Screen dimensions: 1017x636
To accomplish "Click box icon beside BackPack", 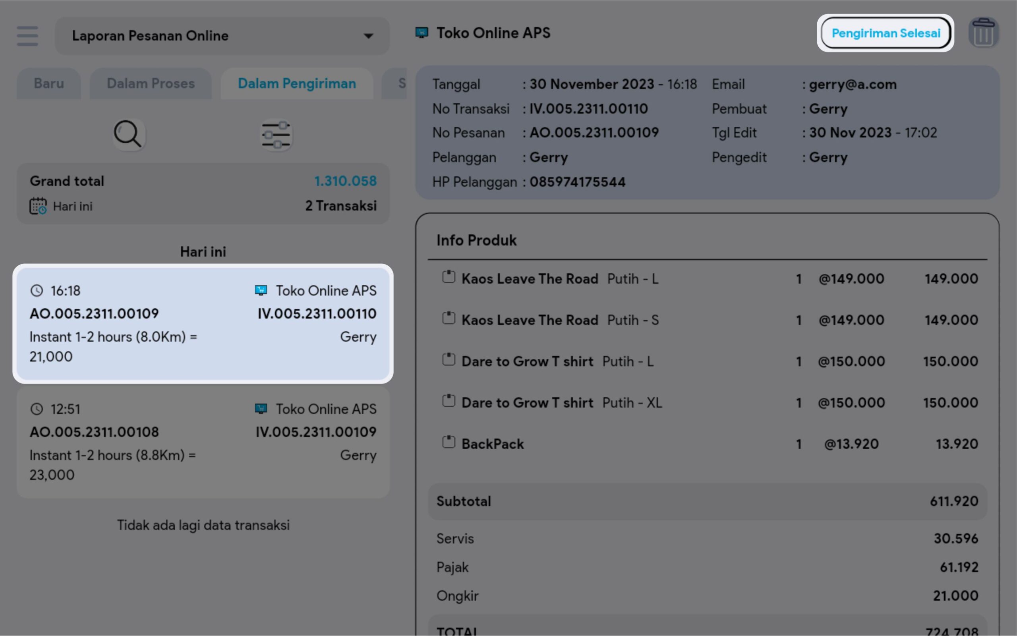I will (x=449, y=443).
